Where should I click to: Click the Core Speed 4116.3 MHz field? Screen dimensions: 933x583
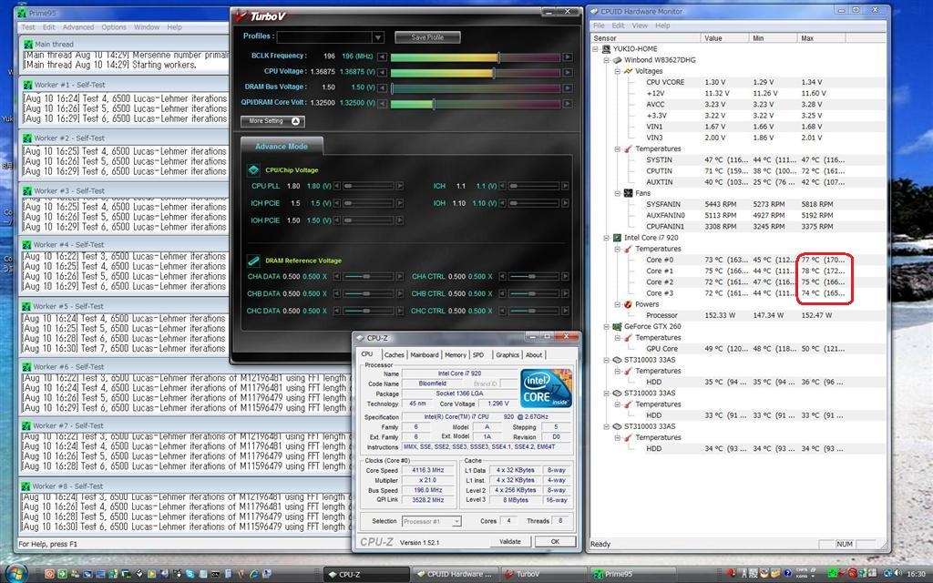tap(428, 471)
